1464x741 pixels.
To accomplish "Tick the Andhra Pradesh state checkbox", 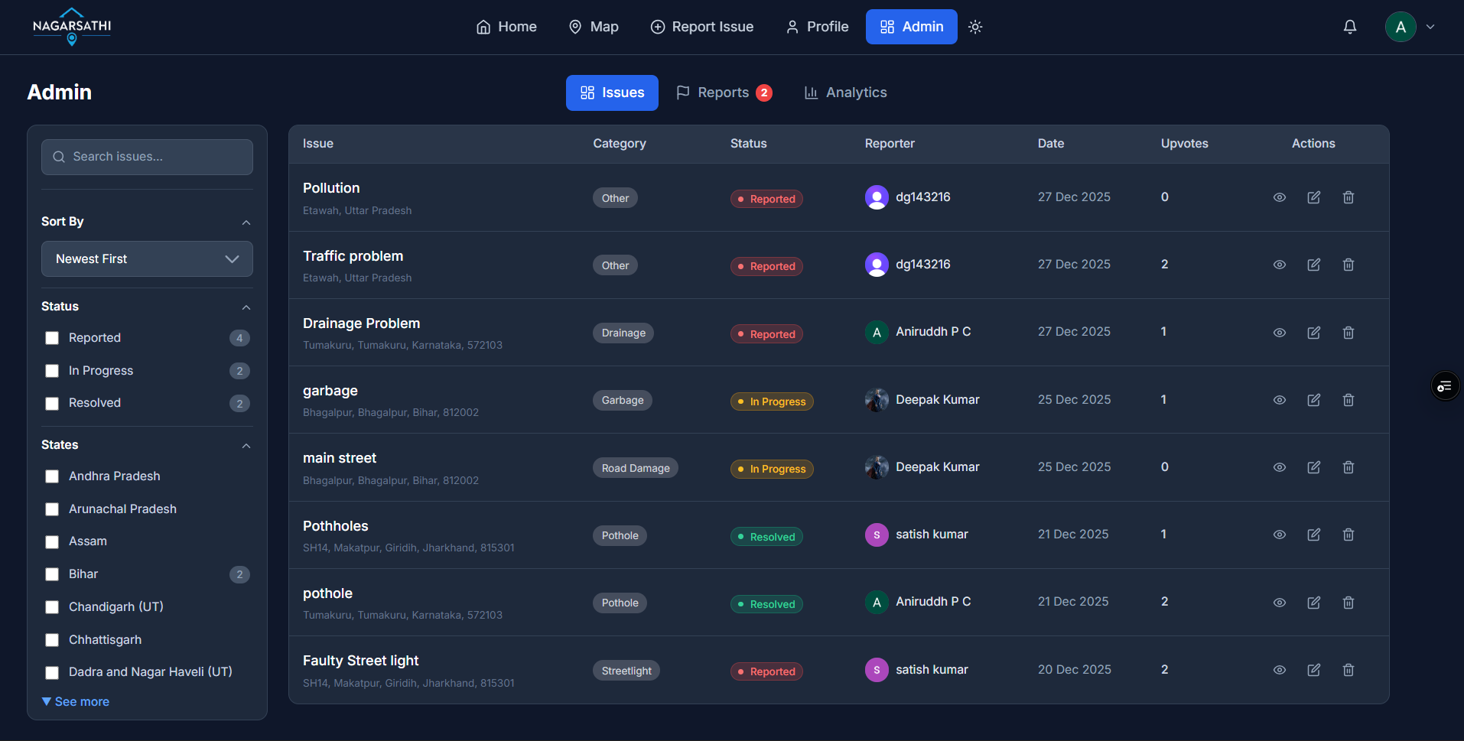I will click(x=52, y=476).
